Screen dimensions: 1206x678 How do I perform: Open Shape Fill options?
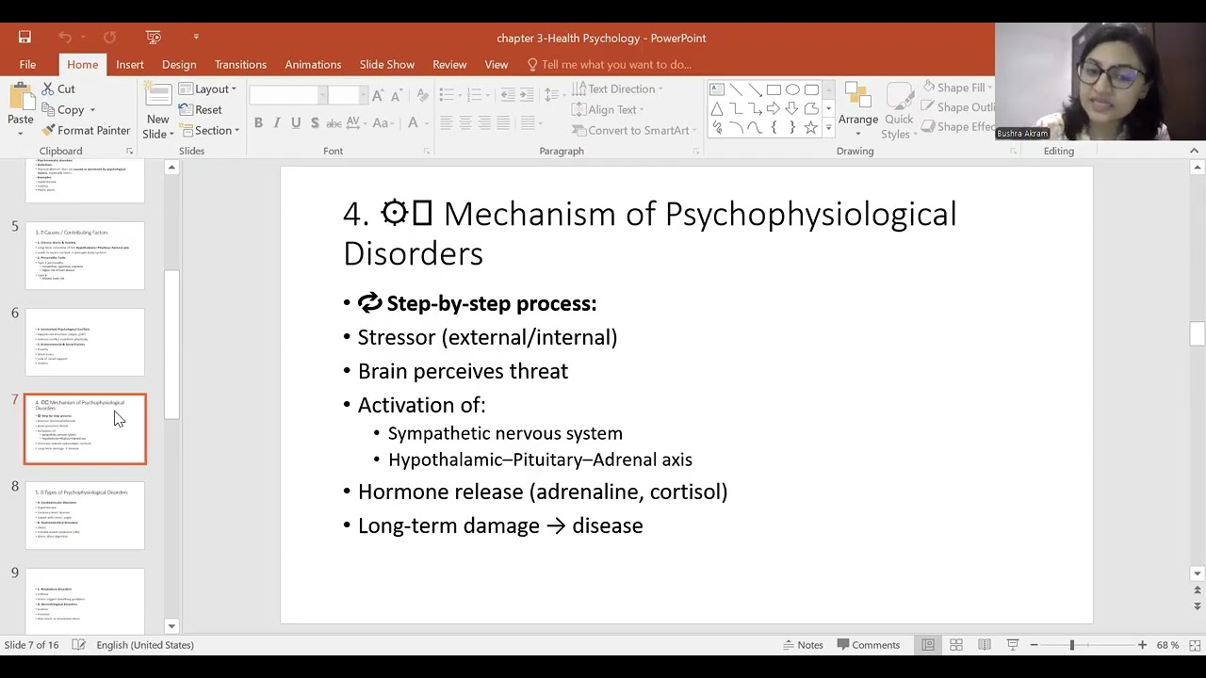[x=957, y=88]
